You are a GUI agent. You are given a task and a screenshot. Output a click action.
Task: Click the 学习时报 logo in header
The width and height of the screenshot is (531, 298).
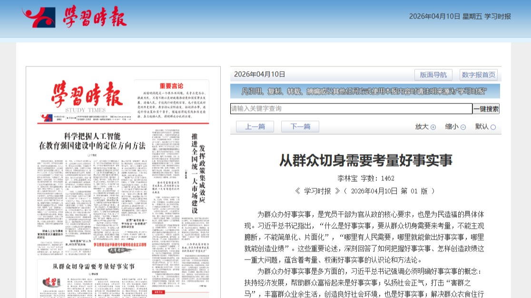coord(75,17)
